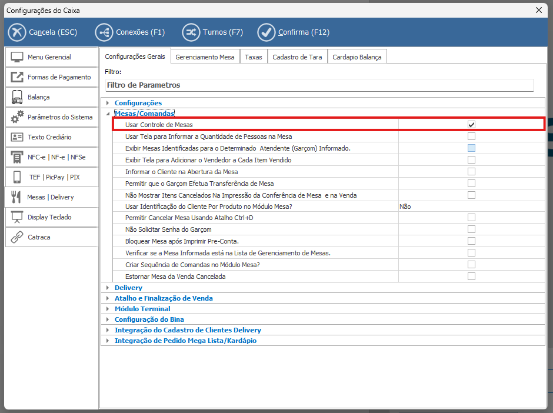The image size is (553, 413).
Task: Collapse the Mesas/Comandas section
Action: click(108, 114)
